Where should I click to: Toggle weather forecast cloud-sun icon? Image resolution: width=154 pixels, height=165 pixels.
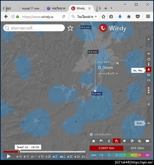coord(117,141)
